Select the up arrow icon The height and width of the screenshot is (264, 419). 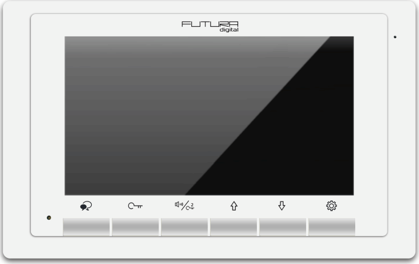coord(234,206)
